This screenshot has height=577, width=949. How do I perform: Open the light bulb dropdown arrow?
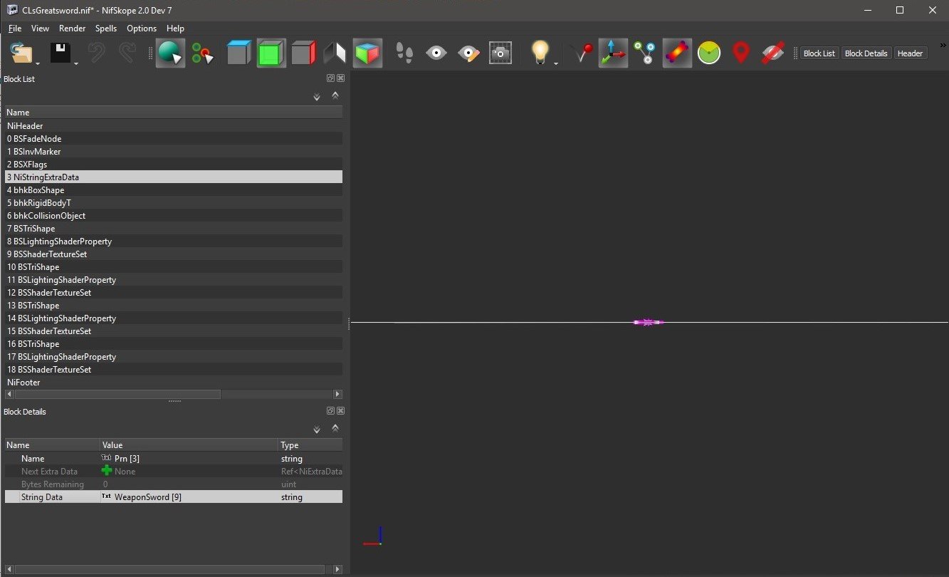(556, 63)
